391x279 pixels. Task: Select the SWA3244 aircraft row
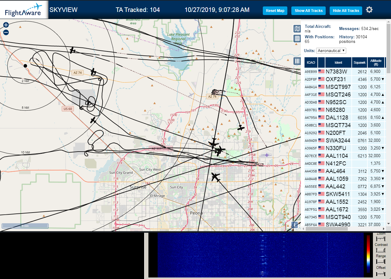coord(345,141)
